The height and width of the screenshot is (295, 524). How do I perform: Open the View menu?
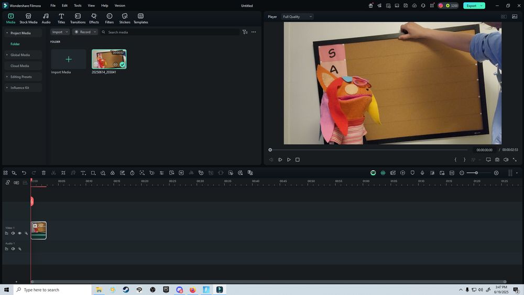pos(91,6)
